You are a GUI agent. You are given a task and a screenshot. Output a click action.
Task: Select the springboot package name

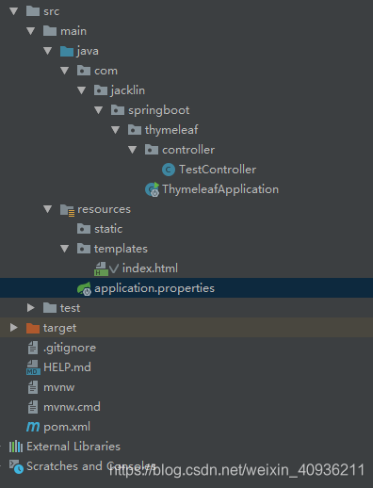(158, 110)
